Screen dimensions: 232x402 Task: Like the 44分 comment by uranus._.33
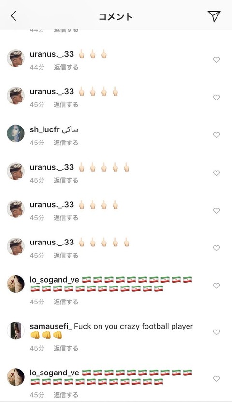pos(217,60)
